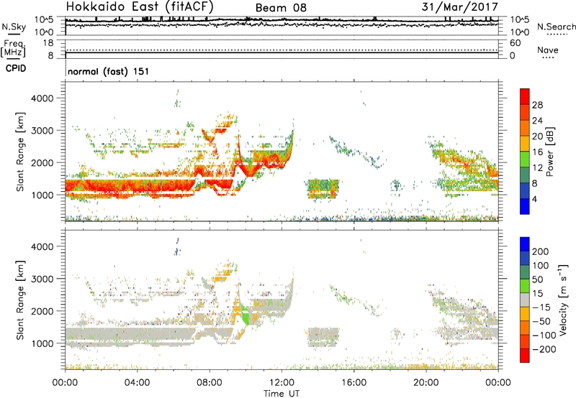Screen dimensions: 576x398
Task: Click the '08:00' time axis tick
Action: point(210,383)
